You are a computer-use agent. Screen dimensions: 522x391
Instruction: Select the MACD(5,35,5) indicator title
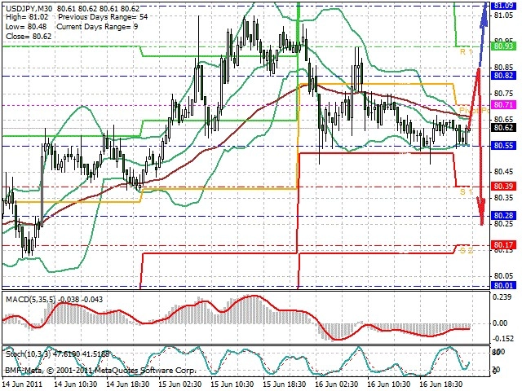point(30,300)
